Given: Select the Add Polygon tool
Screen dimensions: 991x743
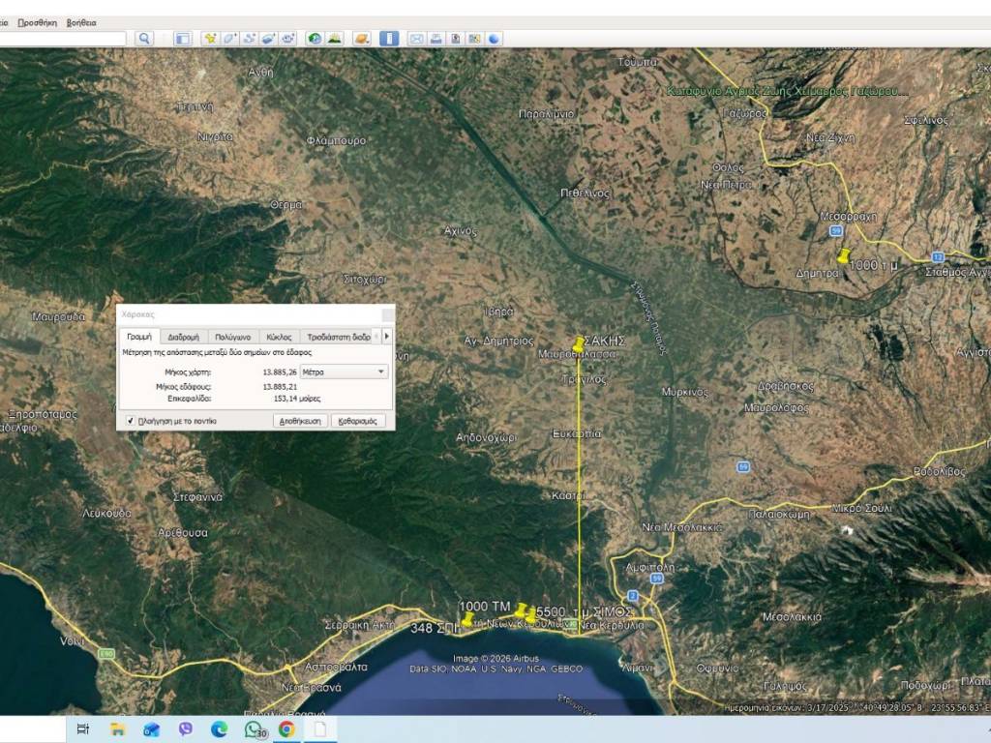Looking at the screenshot, I should click(x=229, y=39).
